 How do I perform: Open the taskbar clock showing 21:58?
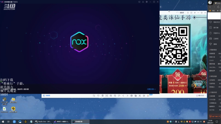pos(211,122)
